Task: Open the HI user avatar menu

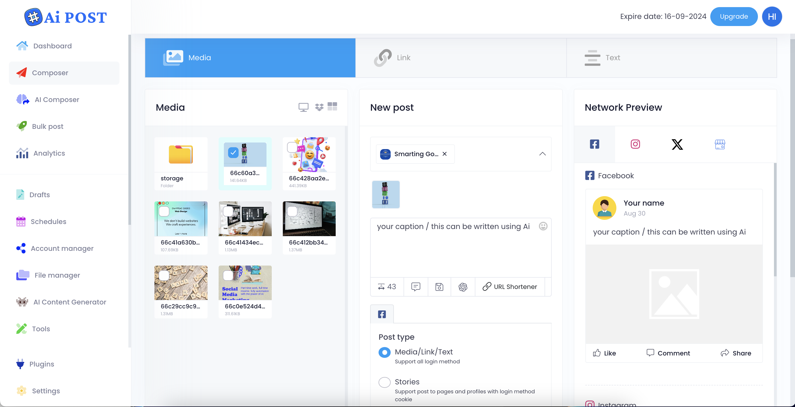Action: click(772, 17)
